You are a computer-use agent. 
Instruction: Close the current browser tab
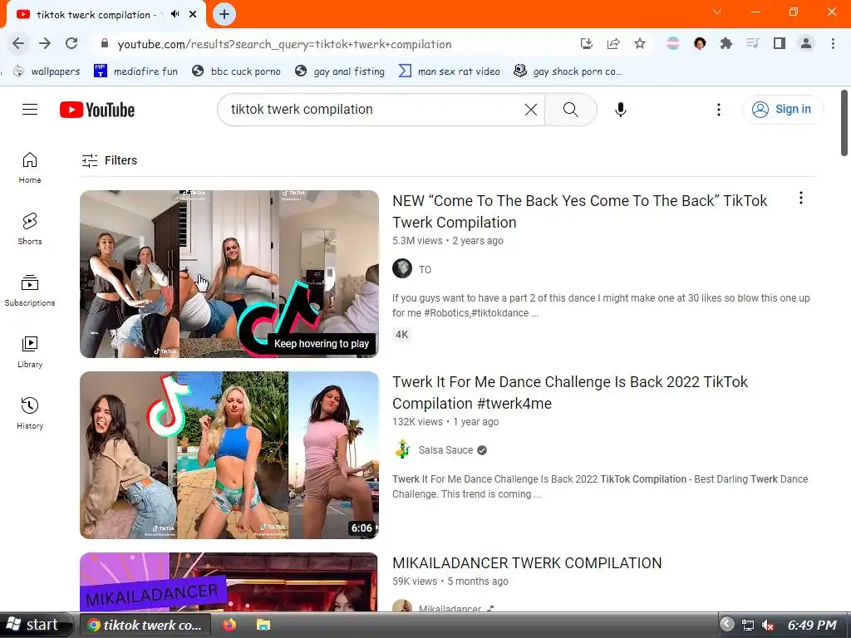193,14
